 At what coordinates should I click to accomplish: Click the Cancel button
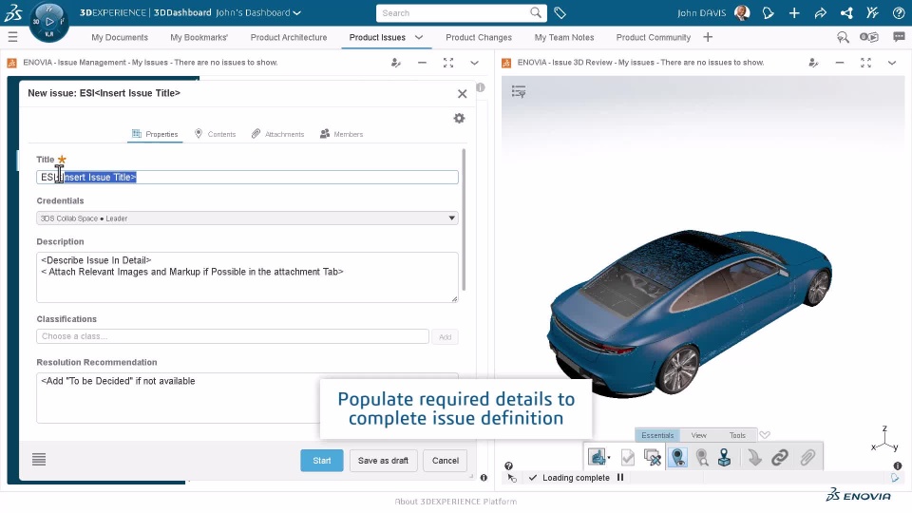(x=446, y=460)
